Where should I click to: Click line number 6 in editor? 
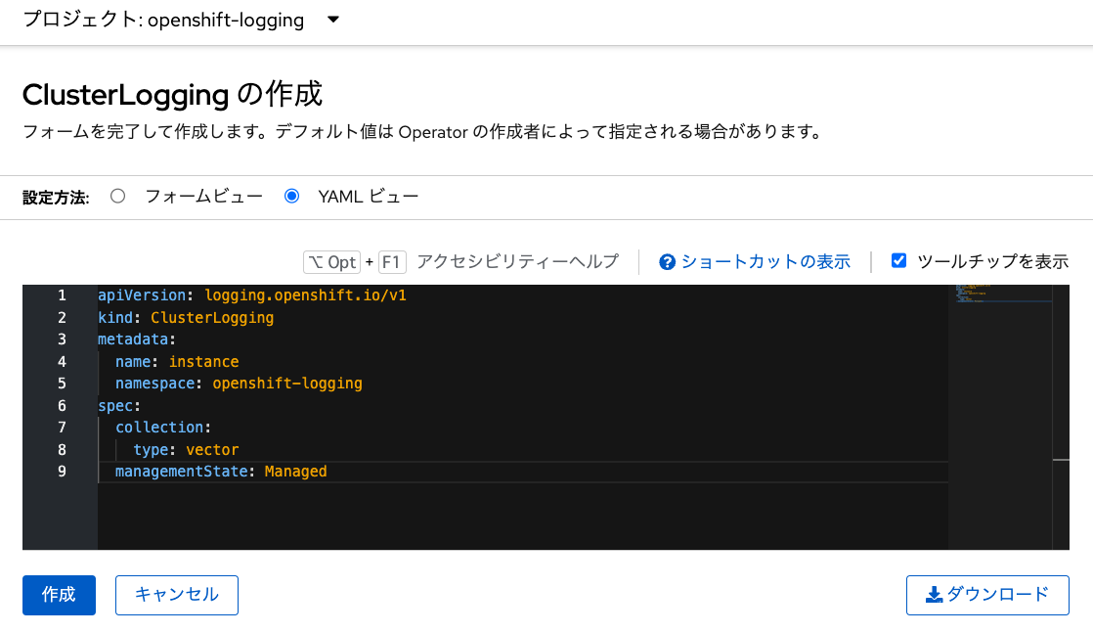point(62,405)
